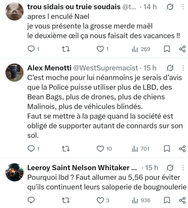Reply to the Alex Menotti tweet
The height and width of the screenshot is (208, 188).
coord(31,149)
